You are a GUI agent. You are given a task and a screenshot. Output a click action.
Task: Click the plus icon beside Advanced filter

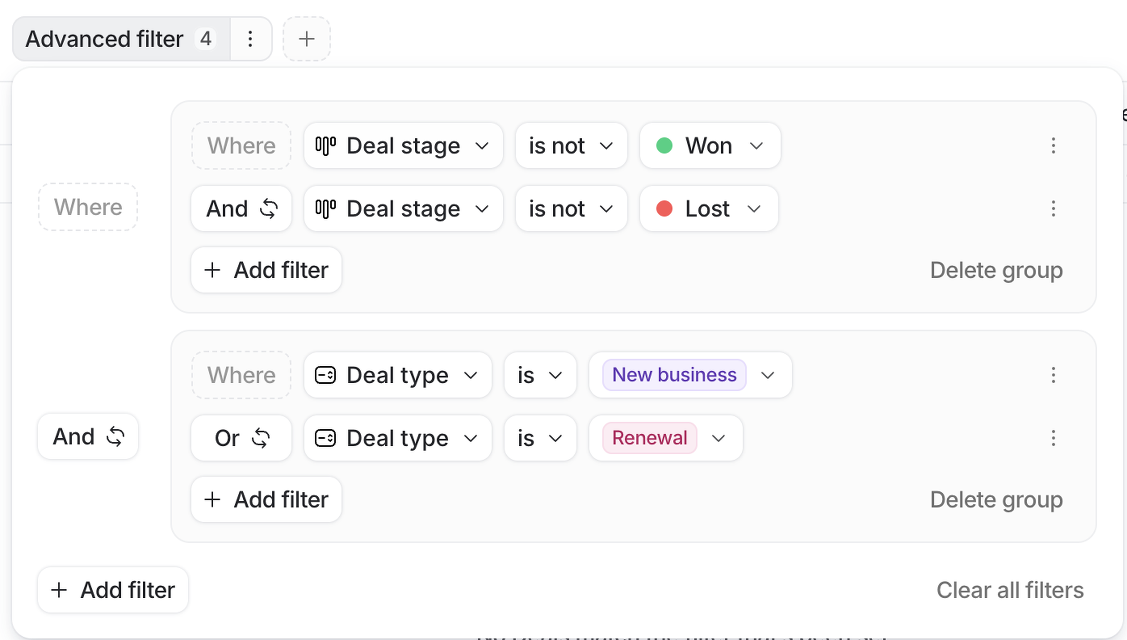pyautogui.click(x=307, y=39)
